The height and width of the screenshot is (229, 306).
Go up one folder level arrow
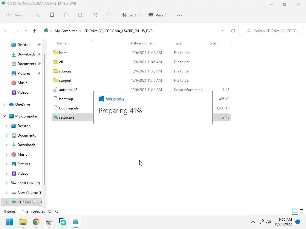point(35,31)
